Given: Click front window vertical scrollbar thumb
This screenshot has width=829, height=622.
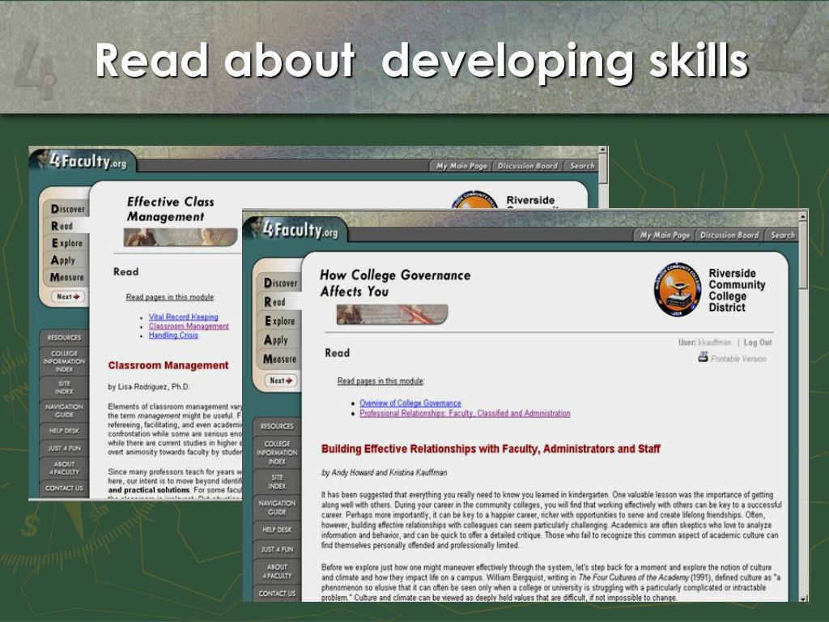Looking at the screenshot, I should pos(803,255).
